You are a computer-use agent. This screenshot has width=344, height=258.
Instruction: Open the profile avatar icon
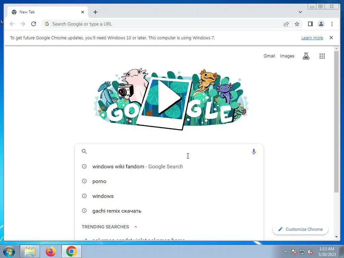[x=321, y=24]
